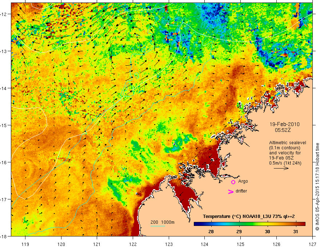
Task: Click the '-12' latitude axis label
Action: [x=4, y=14]
